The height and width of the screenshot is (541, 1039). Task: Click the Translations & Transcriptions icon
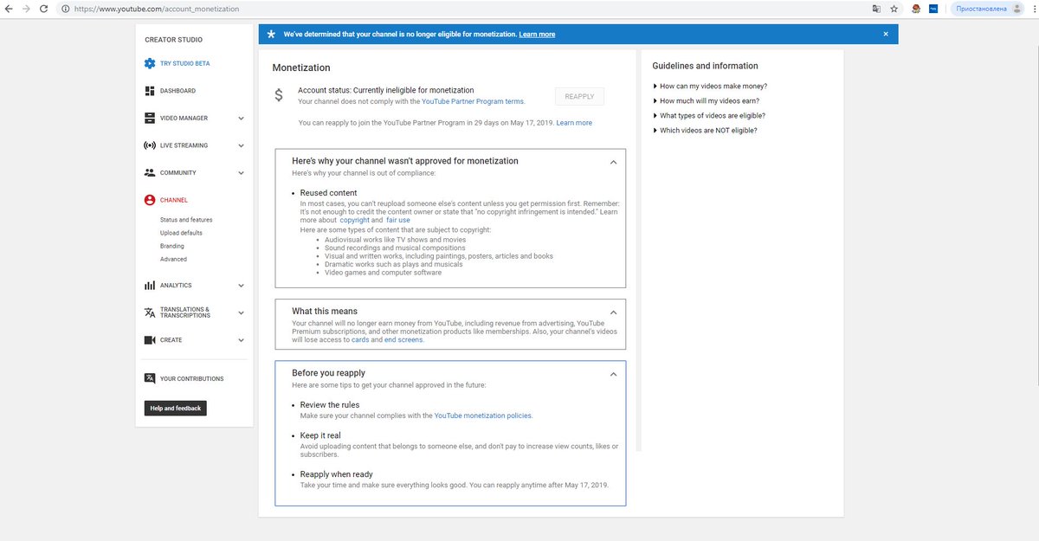pos(150,312)
